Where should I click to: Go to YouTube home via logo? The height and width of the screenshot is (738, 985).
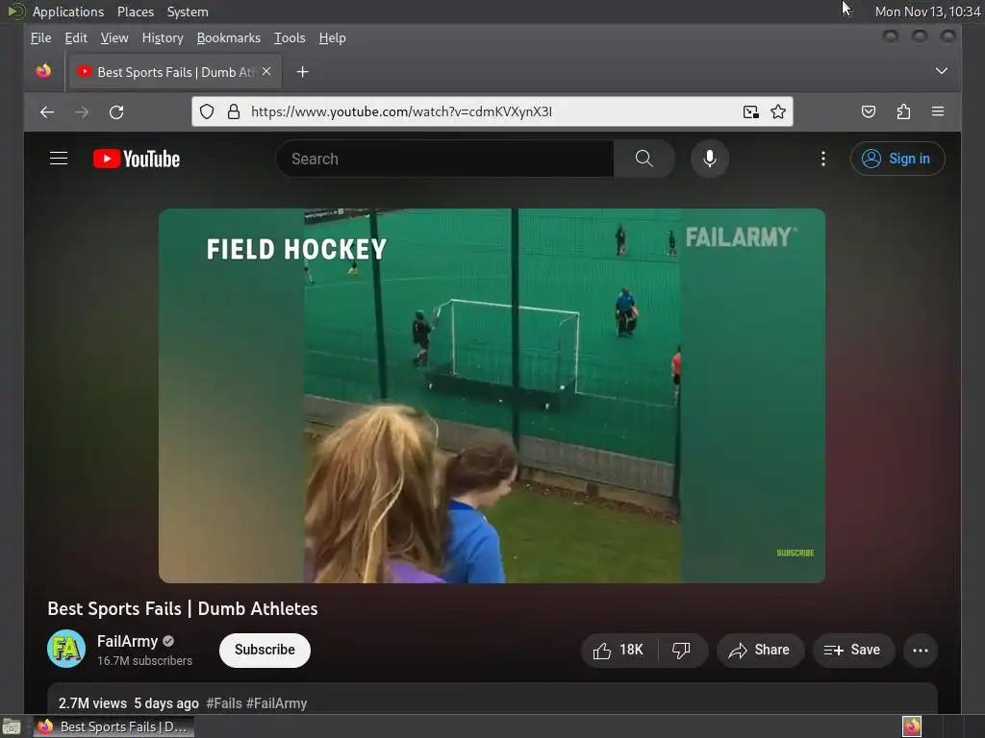(x=137, y=159)
